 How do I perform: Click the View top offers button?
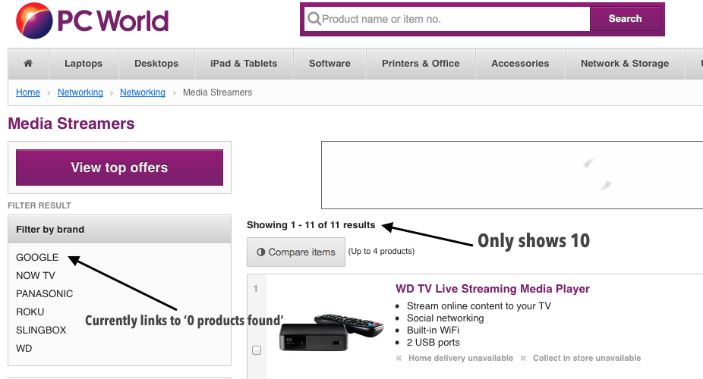[119, 168]
